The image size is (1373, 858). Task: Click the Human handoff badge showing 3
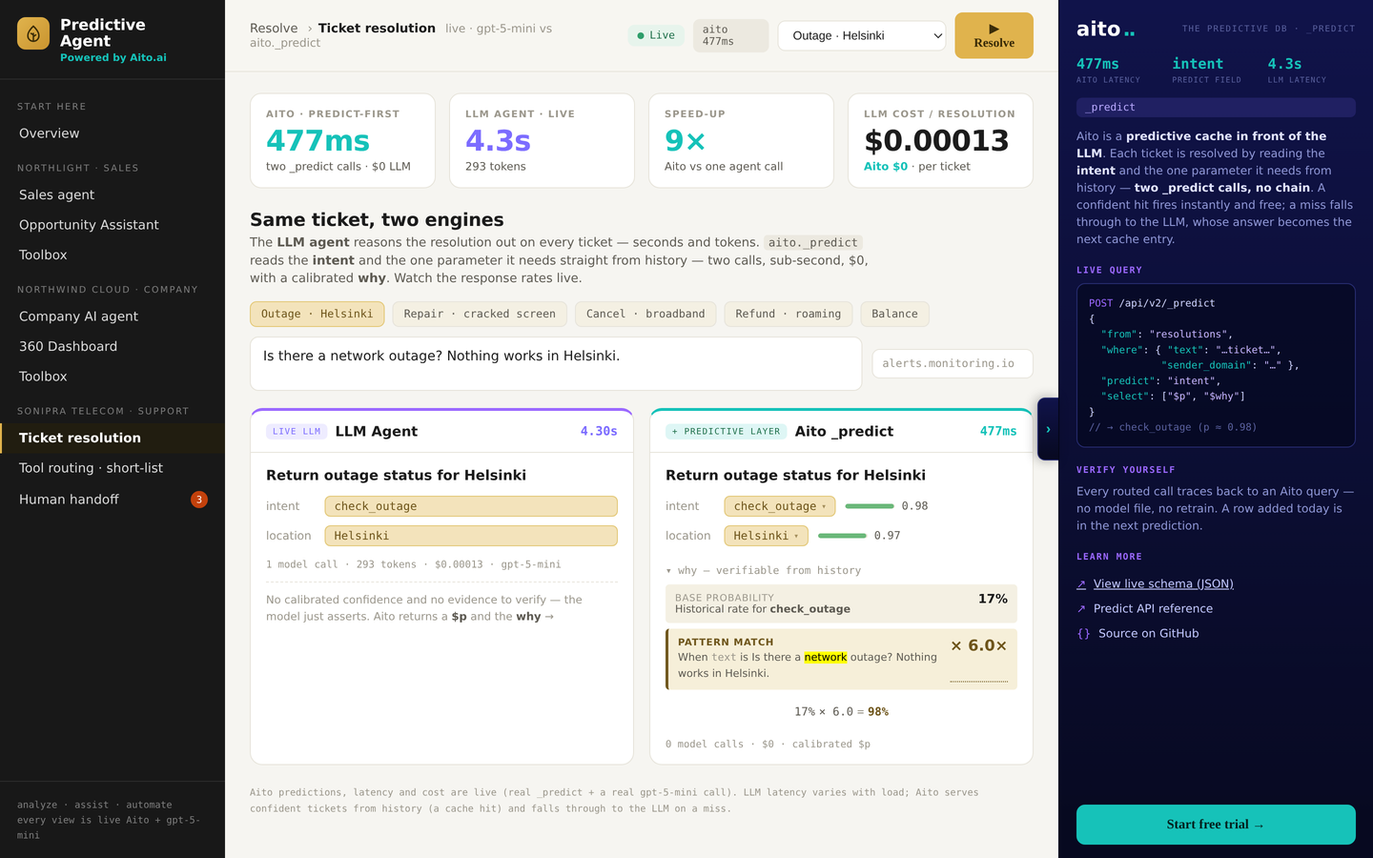pos(199,500)
